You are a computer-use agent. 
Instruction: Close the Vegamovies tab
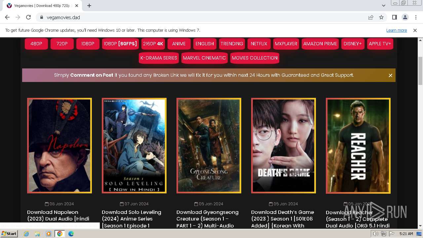pos(77,6)
